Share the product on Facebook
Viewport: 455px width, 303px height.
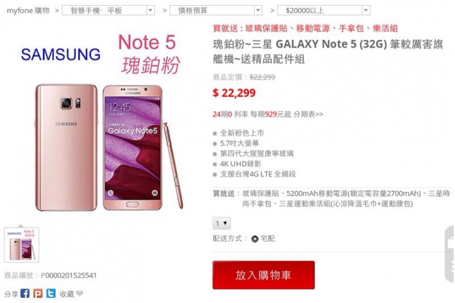25,294
